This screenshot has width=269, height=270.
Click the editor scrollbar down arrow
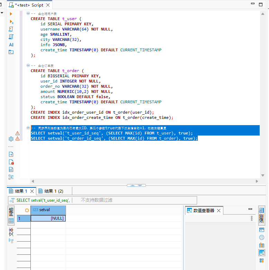263,175
